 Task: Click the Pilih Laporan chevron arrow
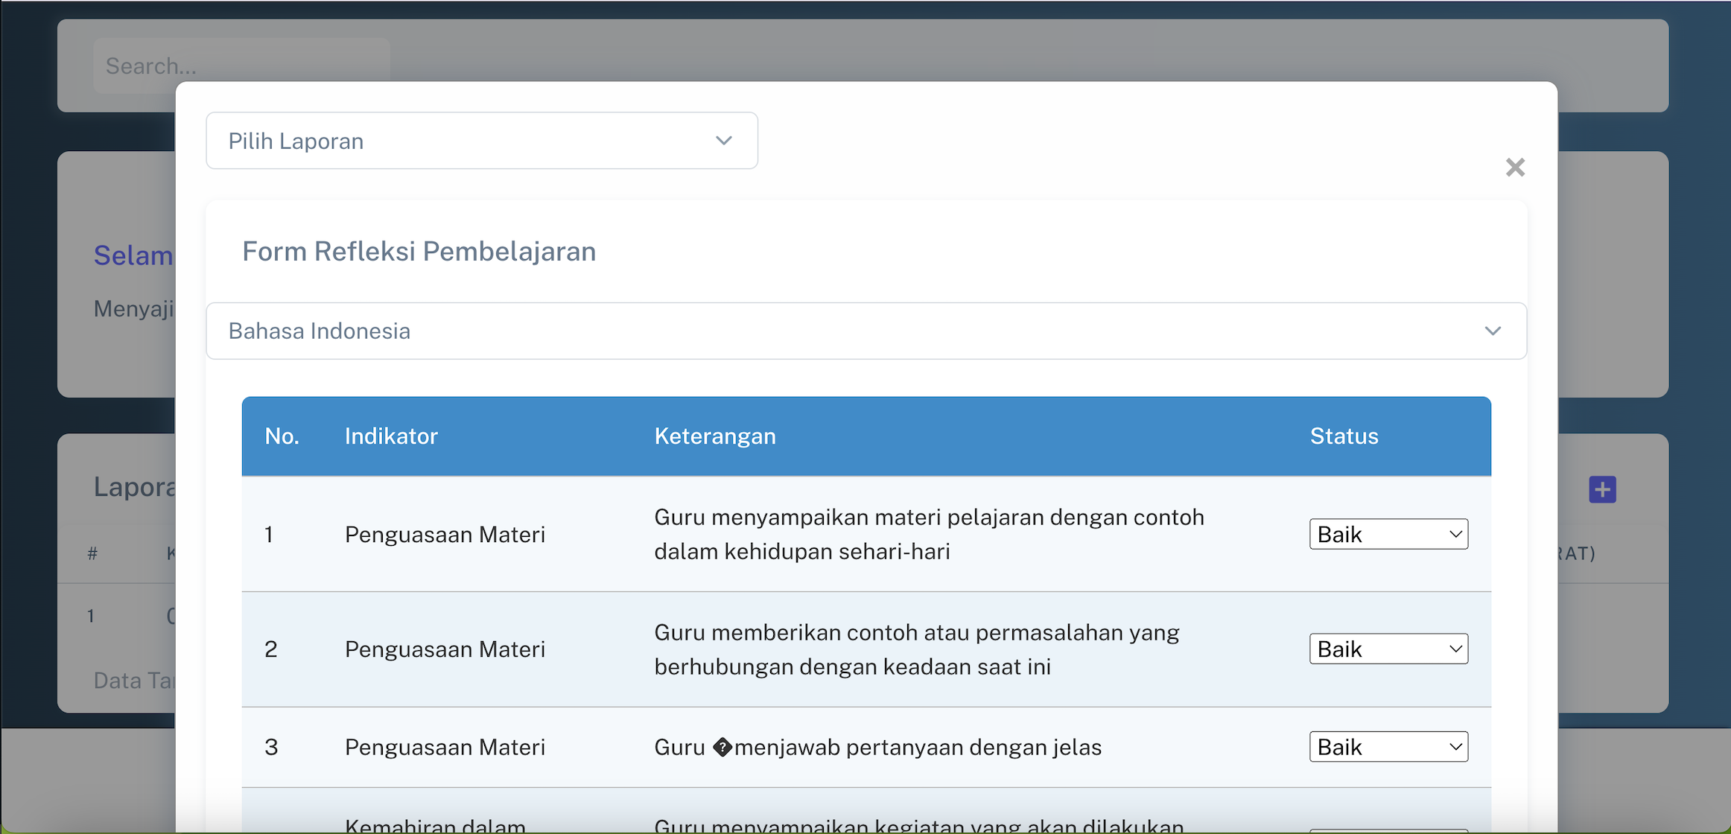723,141
